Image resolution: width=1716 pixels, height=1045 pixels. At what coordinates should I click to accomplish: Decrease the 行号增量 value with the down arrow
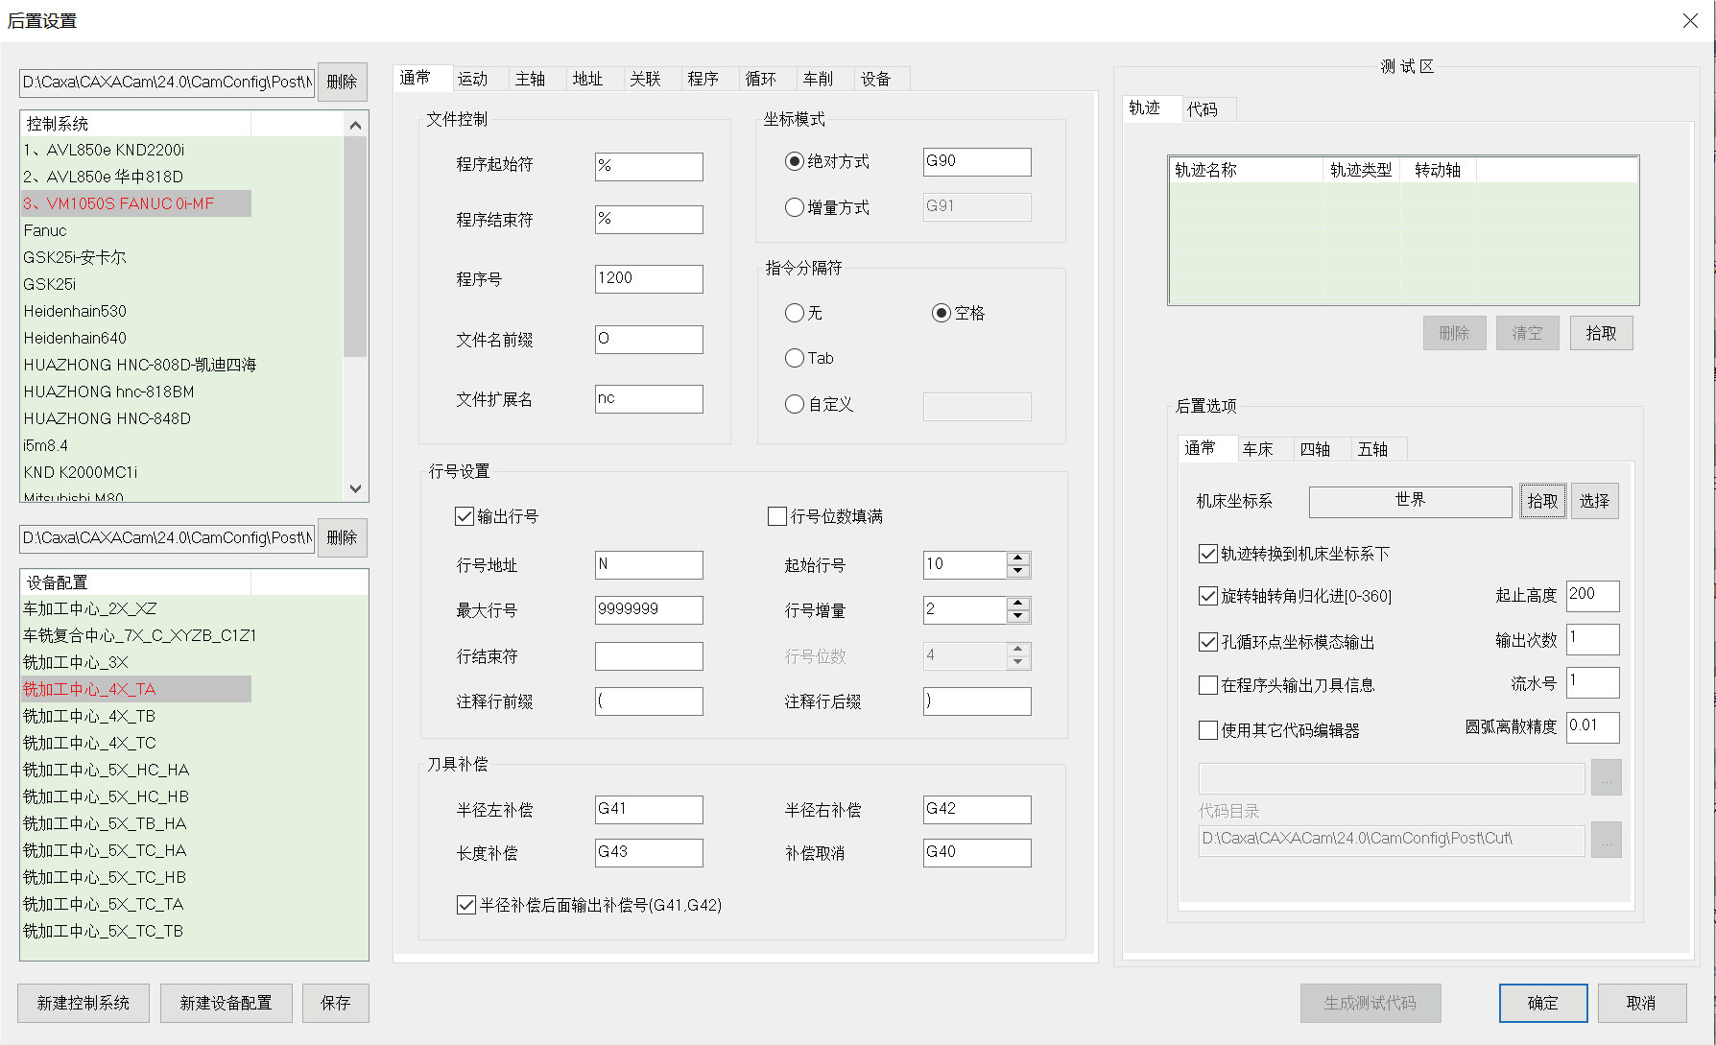pyautogui.click(x=1018, y=617)
